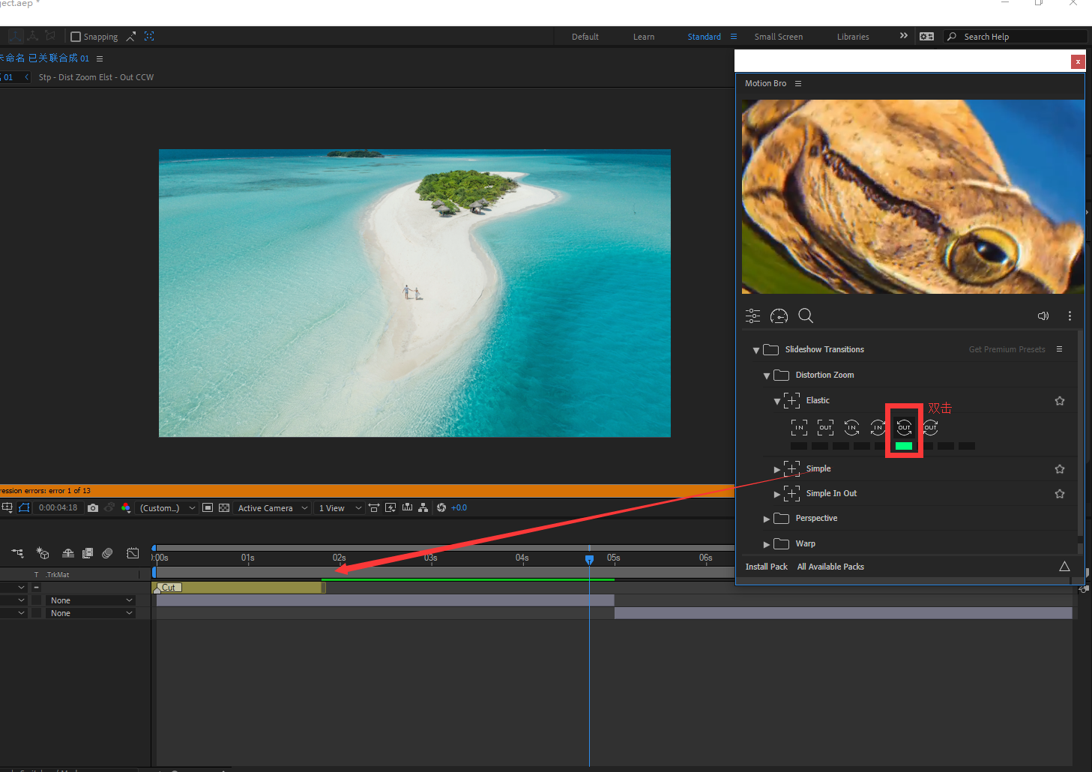Open the Active Camera dropdown
Viewport: 1092px width, 772px height.
click(x=273, y=508)
